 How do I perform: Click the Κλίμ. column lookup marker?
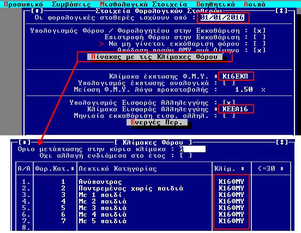coord(243,169)
